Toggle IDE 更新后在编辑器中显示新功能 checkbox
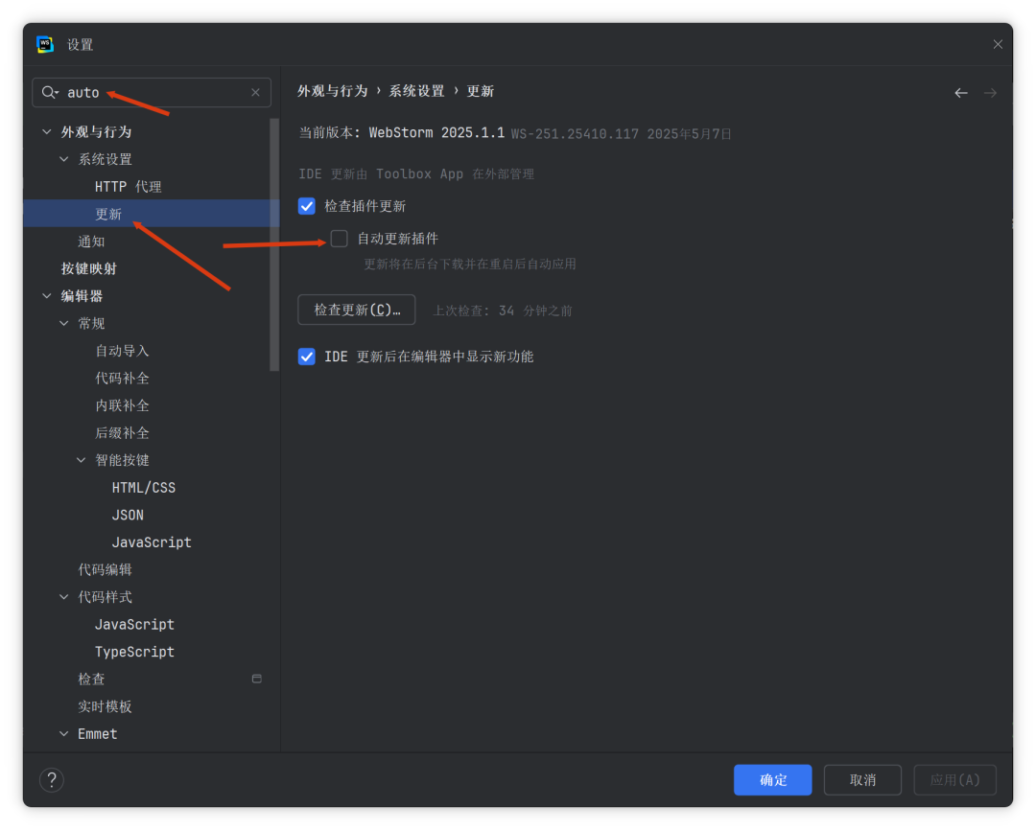The image size is (1036, 830). pyautogui.click(x=307, y=357)
